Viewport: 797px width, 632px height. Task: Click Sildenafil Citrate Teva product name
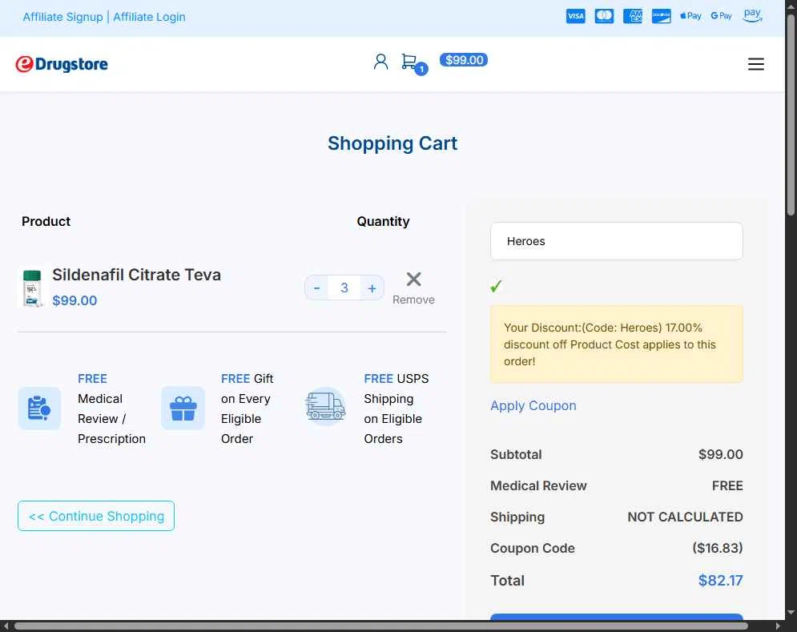[136, 275]
